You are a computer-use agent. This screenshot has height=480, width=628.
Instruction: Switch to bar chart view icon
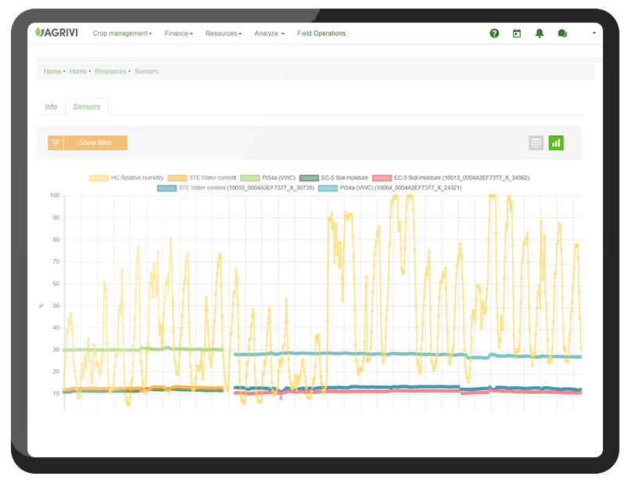[x=556, y=143]
